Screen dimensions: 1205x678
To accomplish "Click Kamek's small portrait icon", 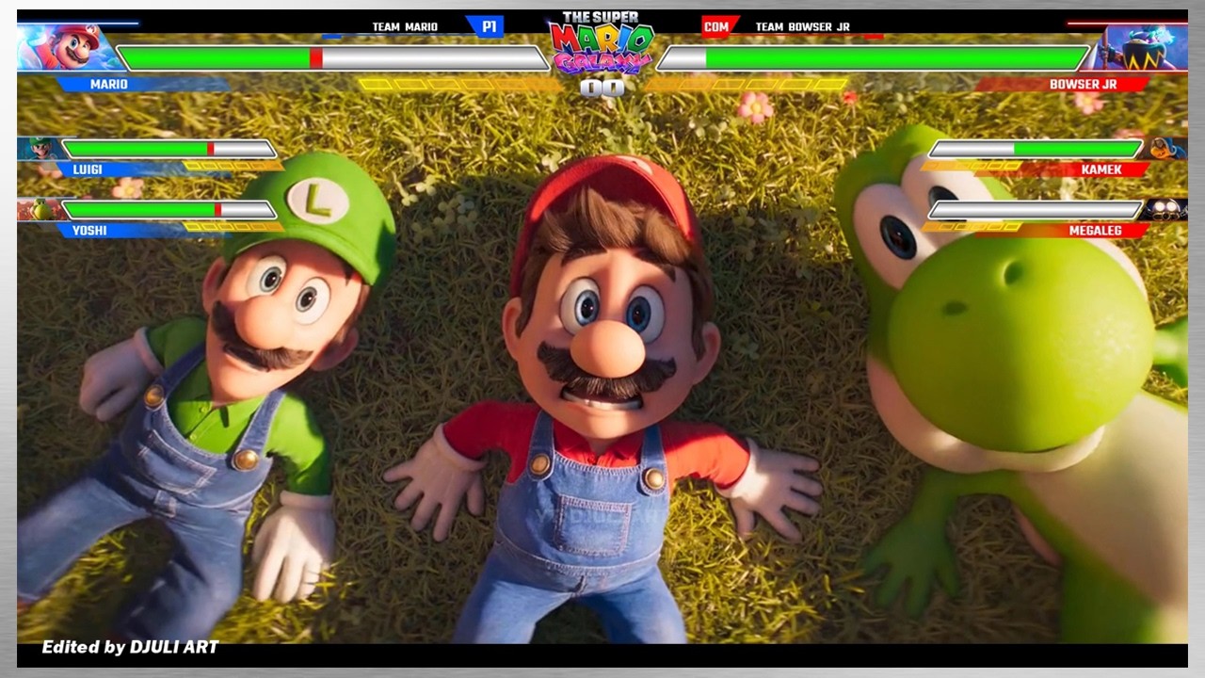I will click(x=1166, y=149).
